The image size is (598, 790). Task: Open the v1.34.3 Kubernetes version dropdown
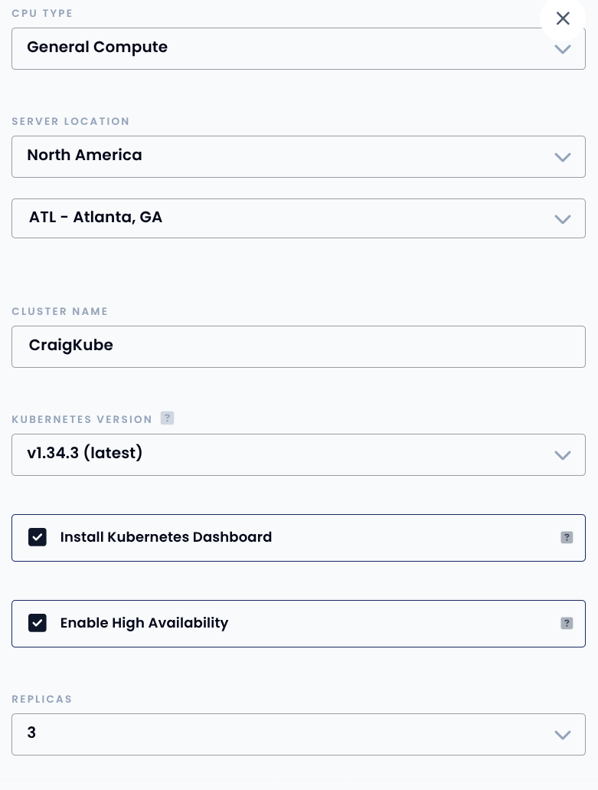[x=299, y=454]
